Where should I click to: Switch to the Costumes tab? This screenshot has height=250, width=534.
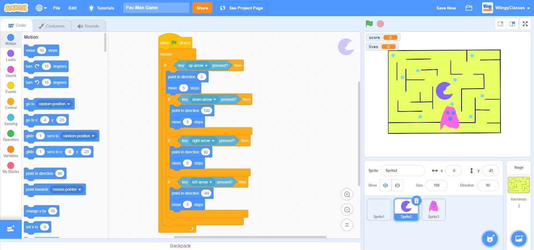52,26
